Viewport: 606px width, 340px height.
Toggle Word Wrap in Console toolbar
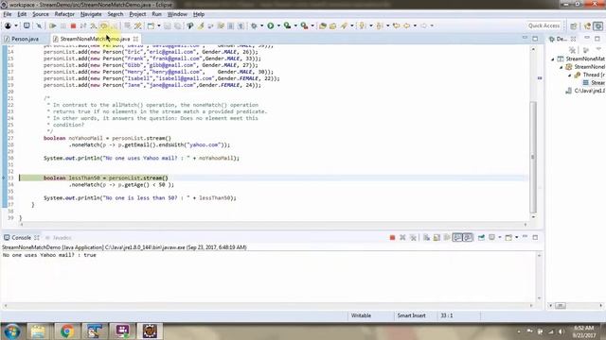pyautogui.click(x=447, y=237)
